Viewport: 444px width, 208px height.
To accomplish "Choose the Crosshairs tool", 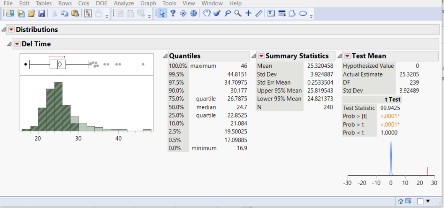I will pos(248,13).
